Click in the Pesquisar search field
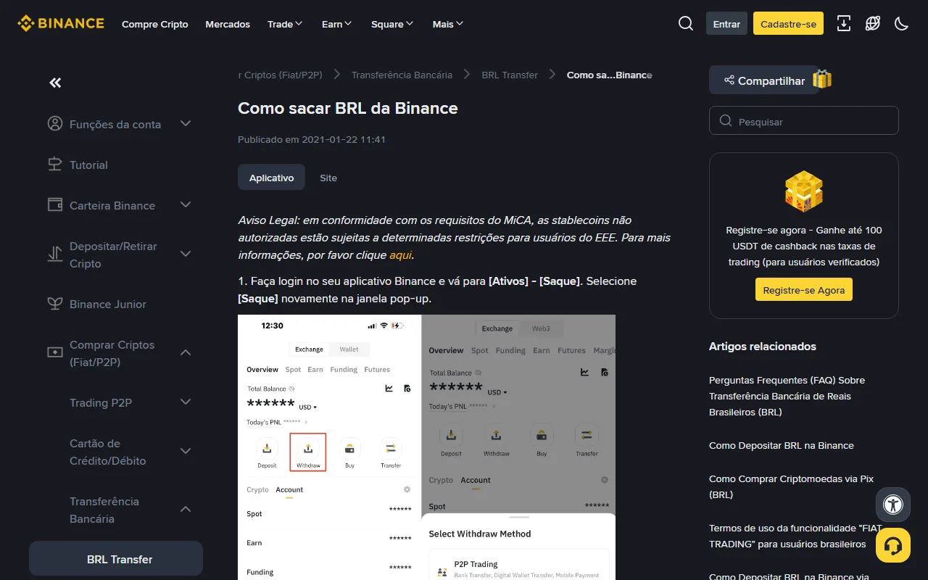The image size is (928, 580). coord(804,121)
